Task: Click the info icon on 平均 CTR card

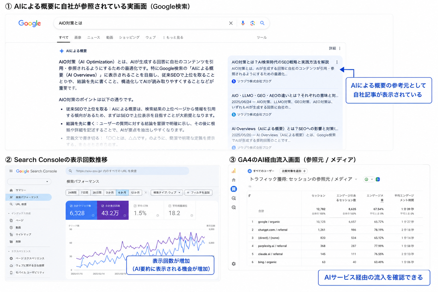Action: pos(158,216)
